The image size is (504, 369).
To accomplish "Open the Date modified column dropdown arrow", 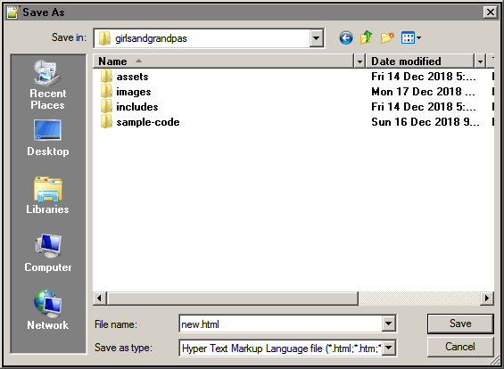I will [480, 61].
